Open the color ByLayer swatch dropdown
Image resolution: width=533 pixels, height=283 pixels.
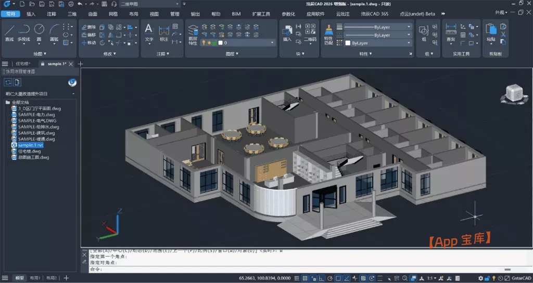tap(378, 43)
